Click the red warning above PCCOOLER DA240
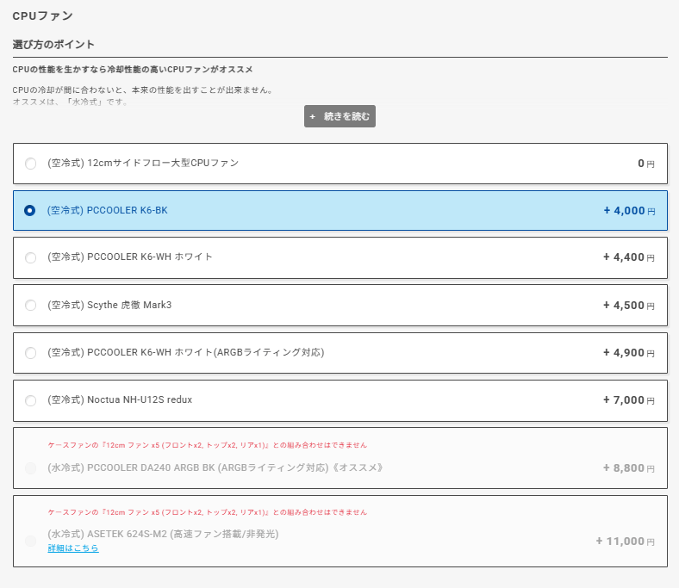Screen dimensions: 679x588 (x=207, y=445)
